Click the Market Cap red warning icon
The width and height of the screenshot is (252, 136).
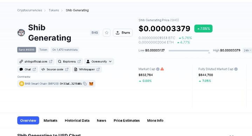[162, 69]
